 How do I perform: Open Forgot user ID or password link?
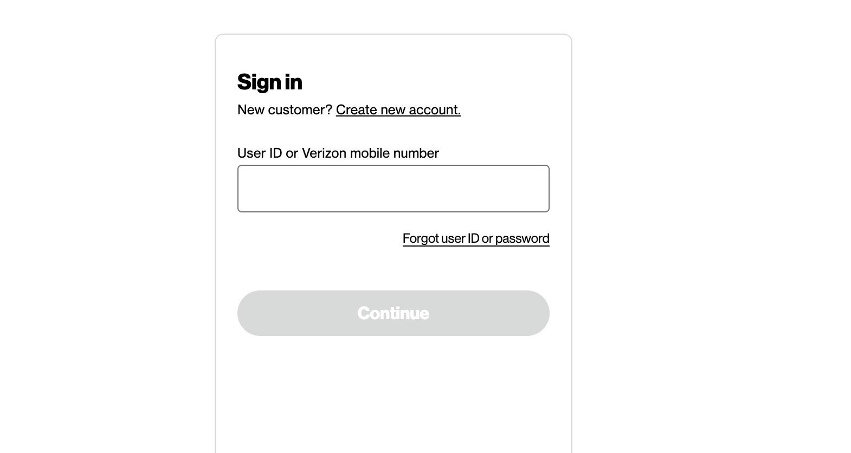(x=475, y=238)
